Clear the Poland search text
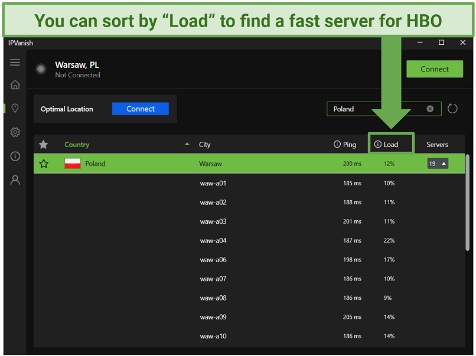476x356 pixels. [430, 109]
